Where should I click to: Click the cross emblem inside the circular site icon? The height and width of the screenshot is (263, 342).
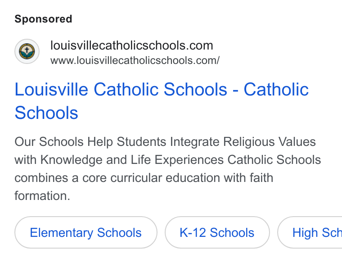pos(27,50)
